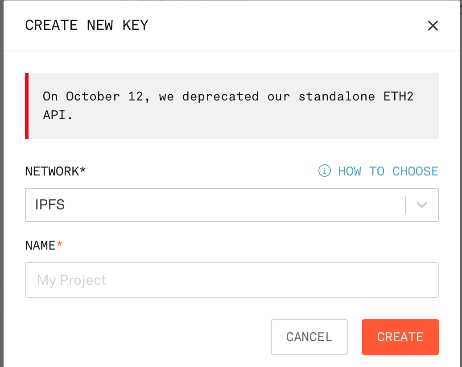Image resolution: width=462 pixels, height=367 pixels.
Task: Click the info circle icon beside How To Choose
Action: (x=324, y=171)
